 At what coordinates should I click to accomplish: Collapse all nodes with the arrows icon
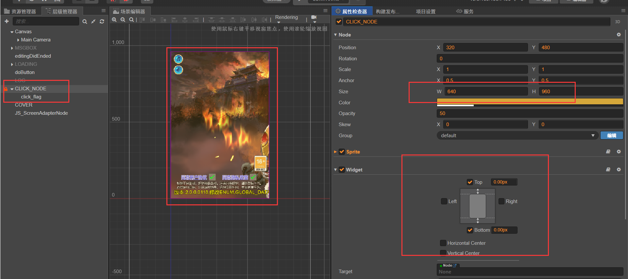point(93,22)
